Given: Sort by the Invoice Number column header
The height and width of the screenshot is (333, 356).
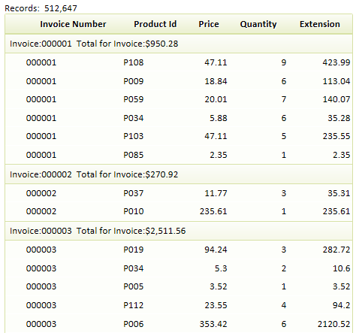Looking at the screenshot, I should (73, 24).
